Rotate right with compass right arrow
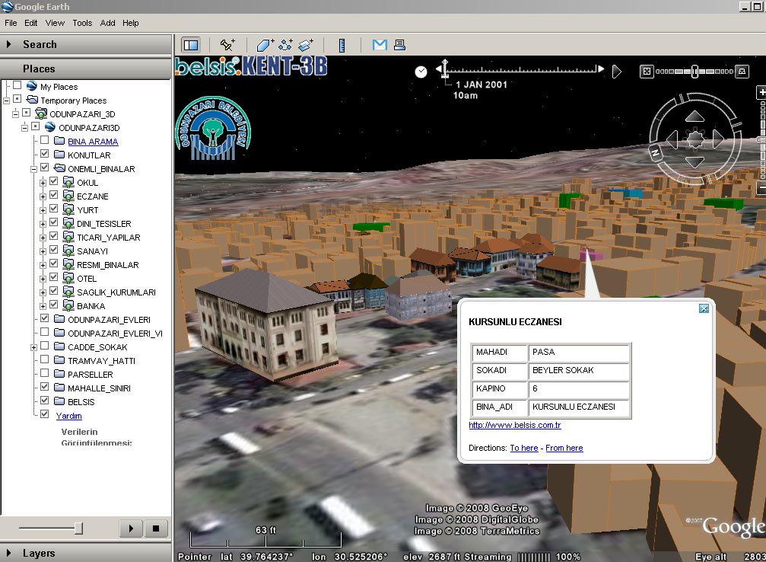 tap(718, 139)
